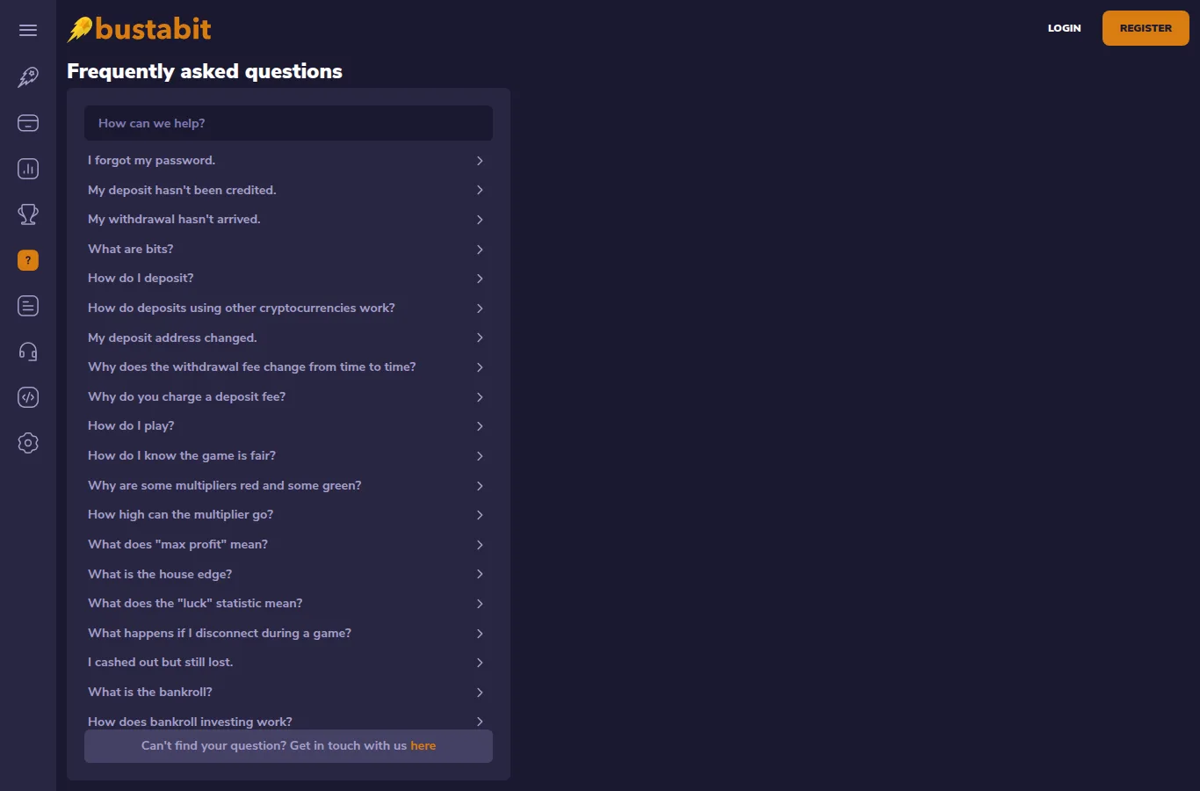The width and height of the screenshot is (1200, 791).
Task: Focus the 'How can we help?' search field
Action: click(288, 123)
